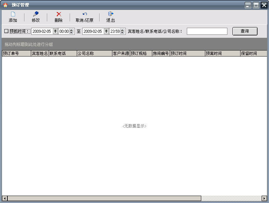Viewport: 269px width, 203px height.
Task: Sort by 公司名称 column header
Action: pos(95,54)
